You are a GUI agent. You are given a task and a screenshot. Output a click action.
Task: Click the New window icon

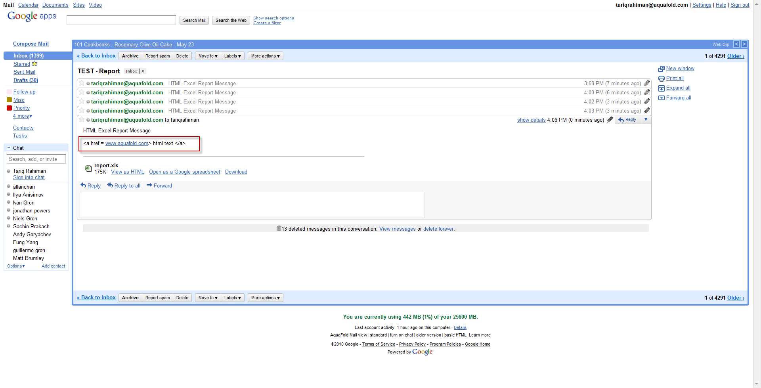pos(661,69)
